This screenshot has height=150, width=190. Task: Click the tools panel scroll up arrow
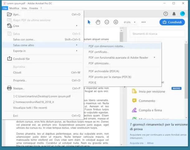pos(186,42)
